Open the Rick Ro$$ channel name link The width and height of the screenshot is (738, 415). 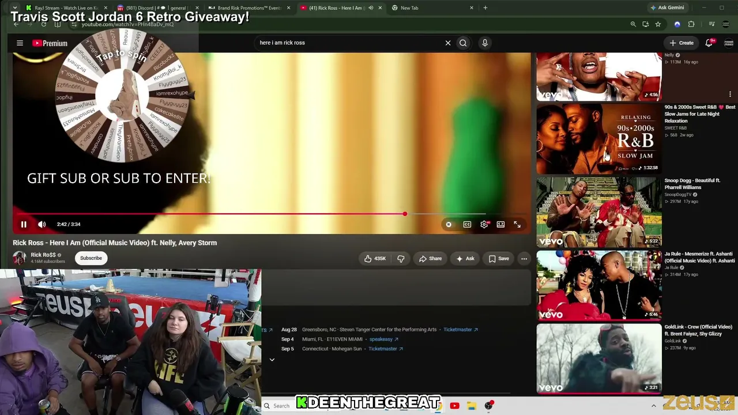point(43,255)
